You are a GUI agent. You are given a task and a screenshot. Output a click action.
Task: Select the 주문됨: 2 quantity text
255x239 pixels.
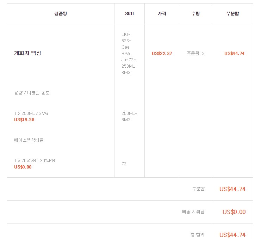[x=195, y=54]
